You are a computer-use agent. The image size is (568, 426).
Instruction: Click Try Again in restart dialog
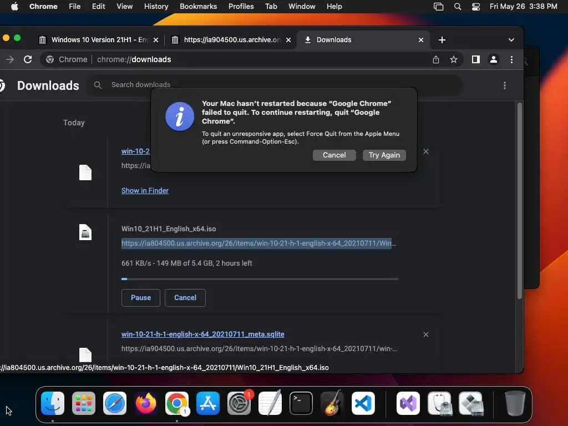pyautogui.click(x=384, y=155)
